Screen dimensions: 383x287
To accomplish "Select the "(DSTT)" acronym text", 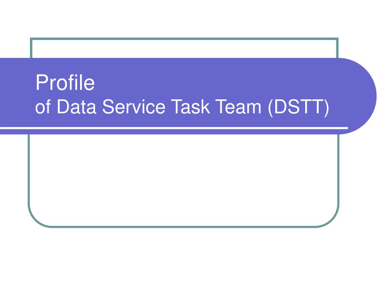I will click(298, 107).
